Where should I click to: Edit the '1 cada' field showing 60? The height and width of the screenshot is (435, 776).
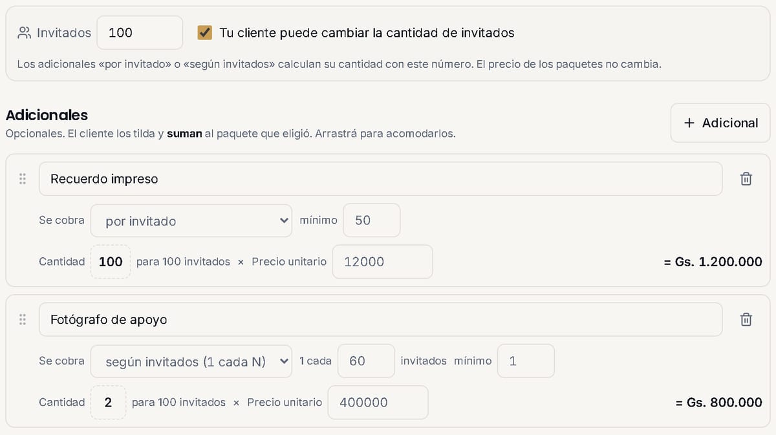pos(366,361)
